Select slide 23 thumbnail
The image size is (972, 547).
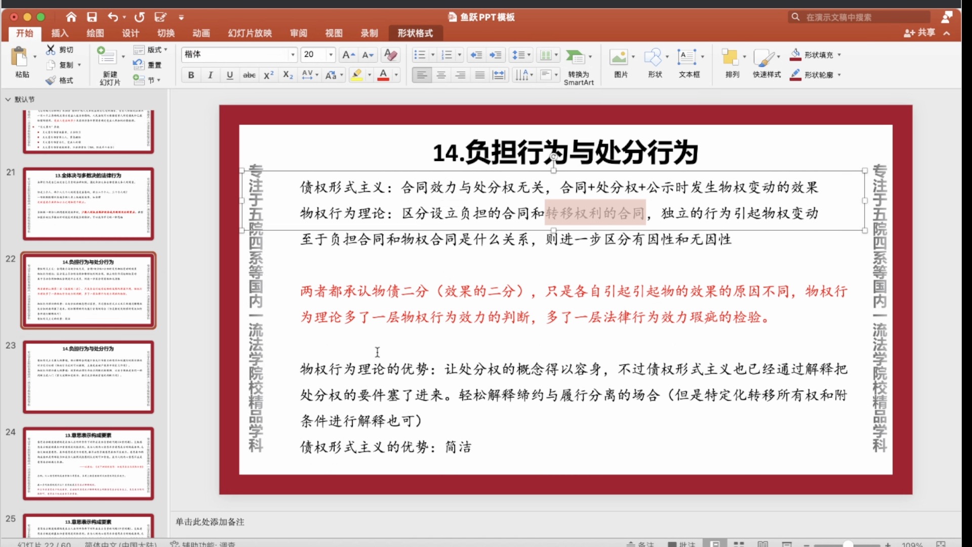pos(88,377)
